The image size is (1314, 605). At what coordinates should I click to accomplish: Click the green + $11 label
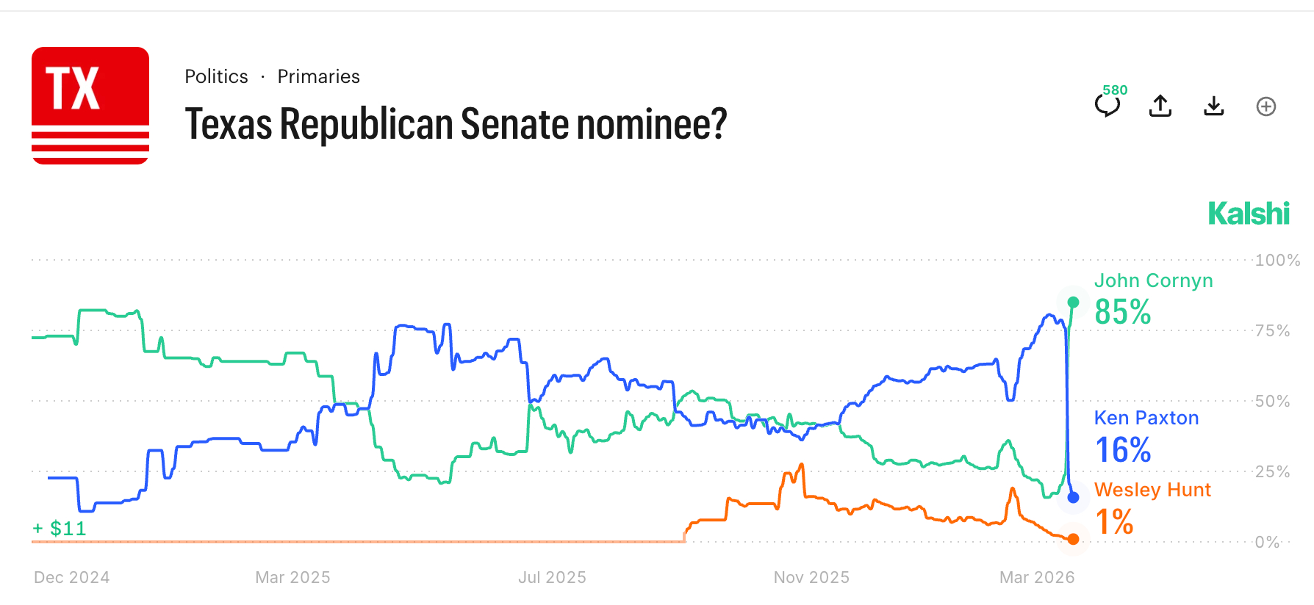[60, 528]
